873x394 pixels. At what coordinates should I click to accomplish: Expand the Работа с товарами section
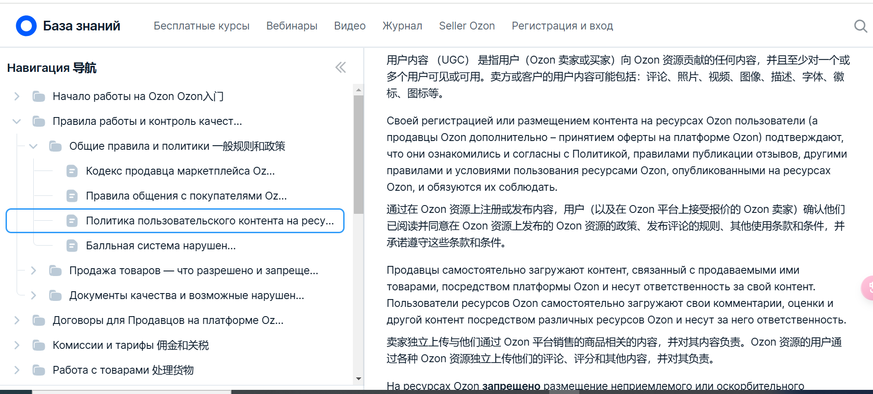pyautogui.click(x=17, y=370)
